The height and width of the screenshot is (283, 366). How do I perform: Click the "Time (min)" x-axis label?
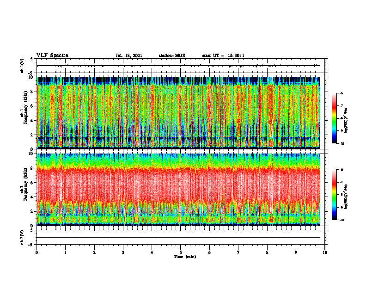pyautogui.click(x=185, y=257)
